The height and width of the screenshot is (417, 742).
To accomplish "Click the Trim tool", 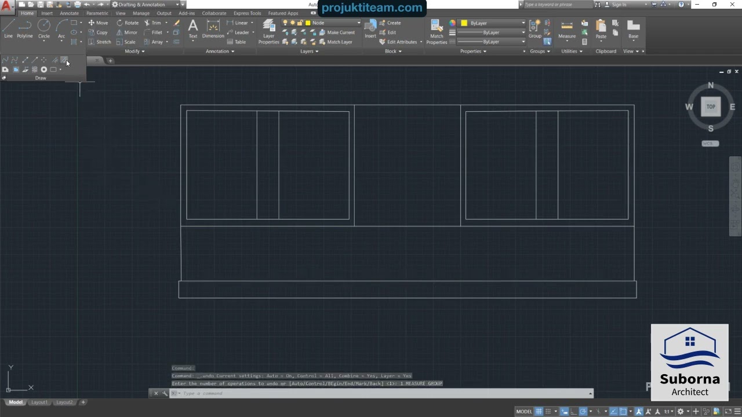I will coord(152,23).
